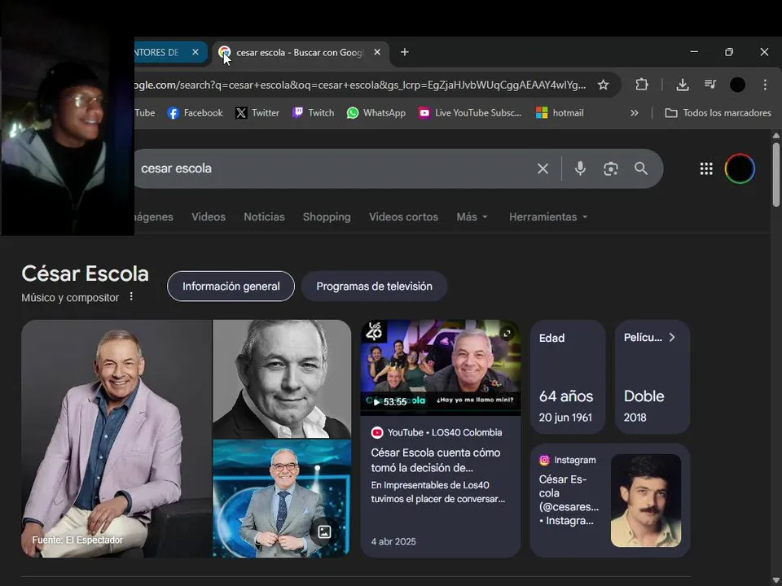The width and height of the screenshot is (782, 586).
Task: Select the 'Información general' chip
Action: click(231, 286)
